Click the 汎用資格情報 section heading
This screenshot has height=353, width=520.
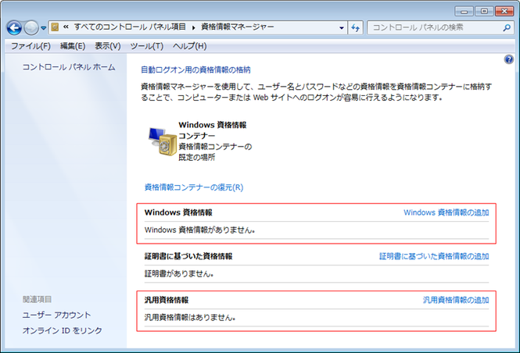tap(166, 300)
